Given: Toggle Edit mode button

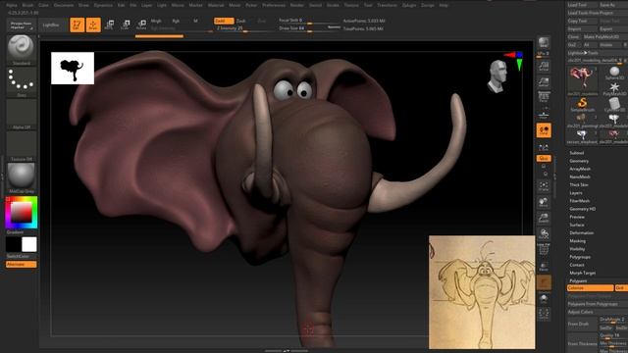Looking at the screenshot, I should pos(77,25).
